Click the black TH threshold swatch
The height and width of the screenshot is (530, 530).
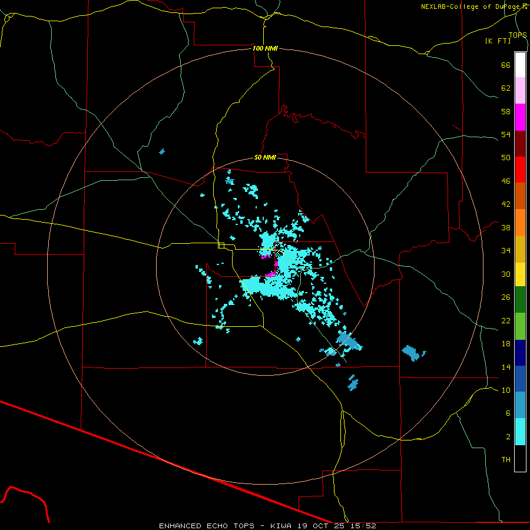(x=520, y=458)
